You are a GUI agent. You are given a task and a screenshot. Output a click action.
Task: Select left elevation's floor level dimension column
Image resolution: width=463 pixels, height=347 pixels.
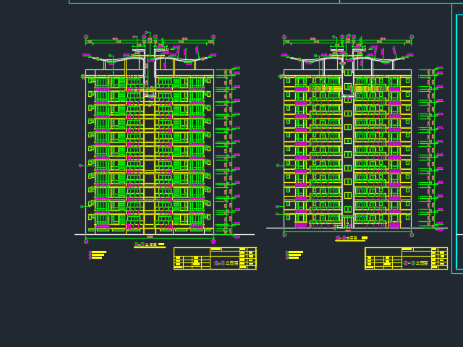pos(229,152)
